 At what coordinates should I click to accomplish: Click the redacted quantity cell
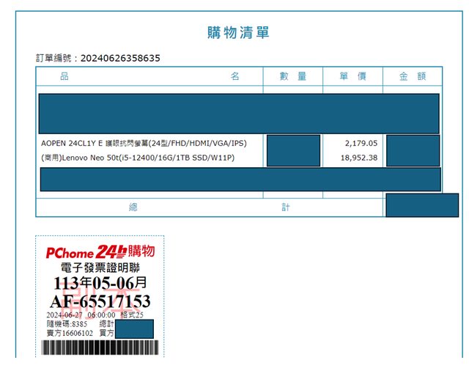point(293,150)
